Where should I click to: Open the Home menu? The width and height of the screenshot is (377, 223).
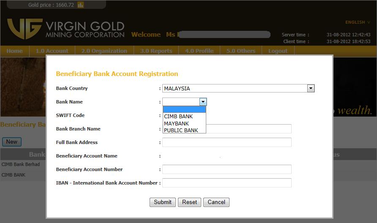pyautogui.click(x=15, y=51)
